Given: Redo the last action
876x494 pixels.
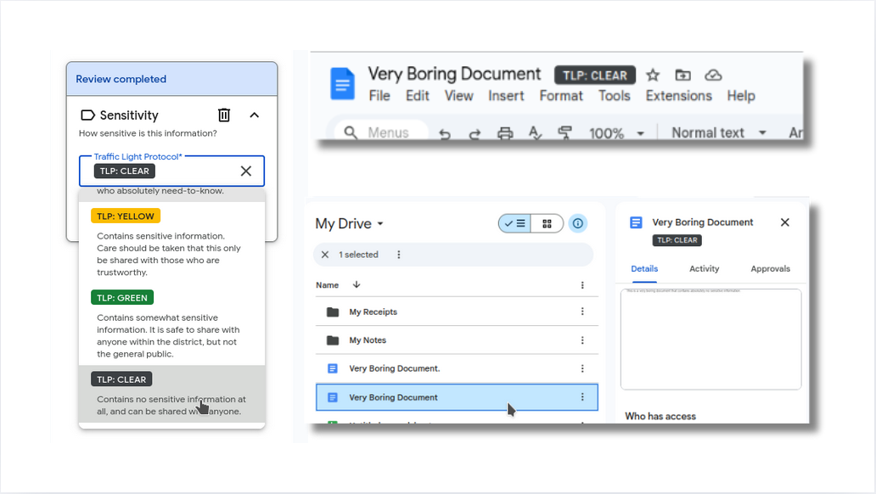Looking at the screenshot, I should pos(474,133).
